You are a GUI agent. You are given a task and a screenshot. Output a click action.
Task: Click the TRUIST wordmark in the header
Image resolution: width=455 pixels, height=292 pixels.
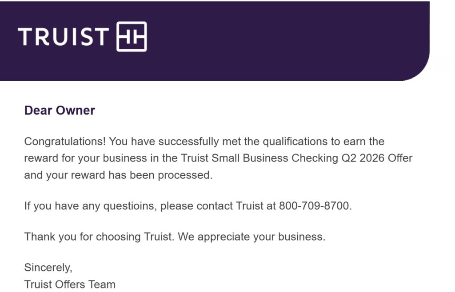63,37
